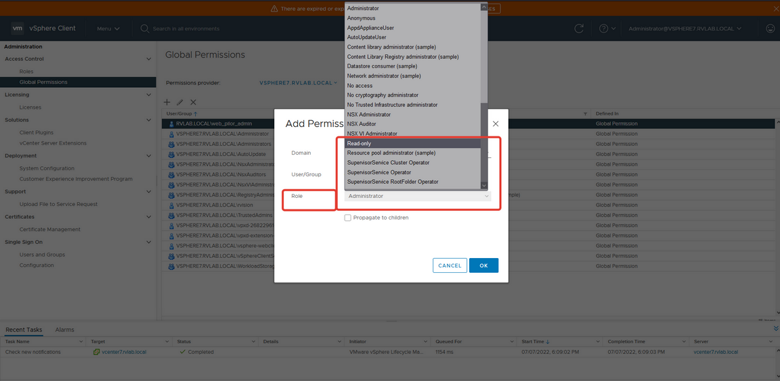Close the Add Permission dialog with X

(x=496, y=124)
